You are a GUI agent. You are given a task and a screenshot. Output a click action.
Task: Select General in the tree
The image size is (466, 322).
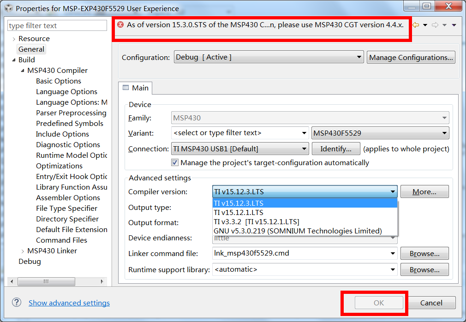(x=31, y=49)
